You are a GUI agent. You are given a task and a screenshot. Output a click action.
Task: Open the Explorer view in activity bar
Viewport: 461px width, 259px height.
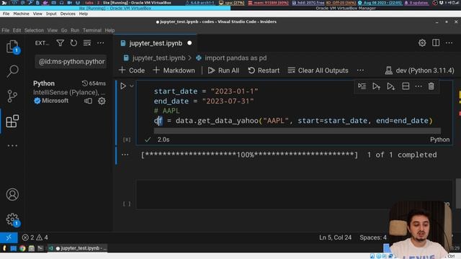[x=12, y=47]
